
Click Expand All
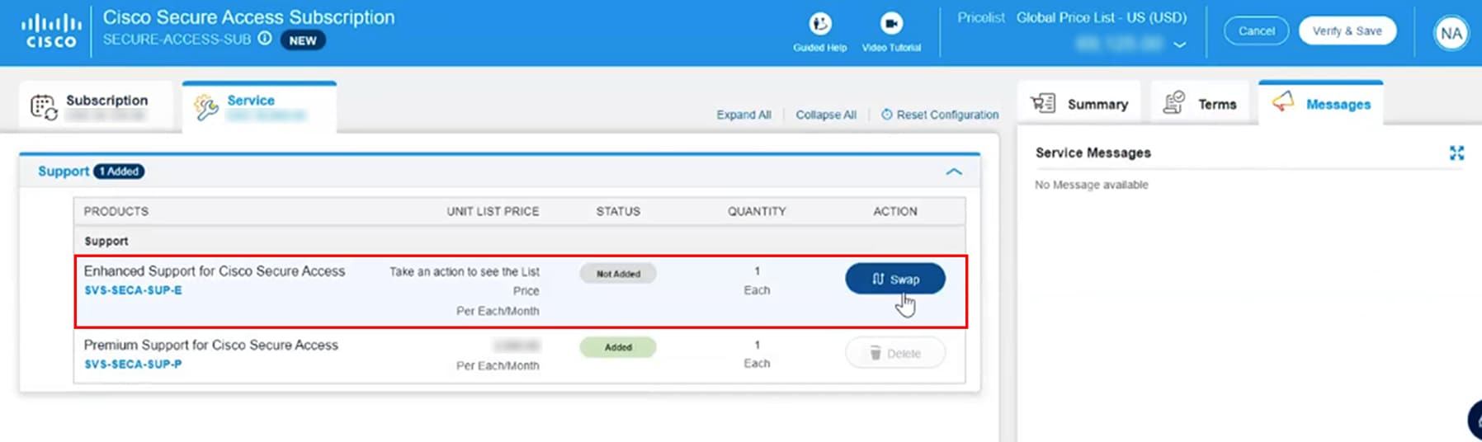pyautogui.click(x=743, y=115)
